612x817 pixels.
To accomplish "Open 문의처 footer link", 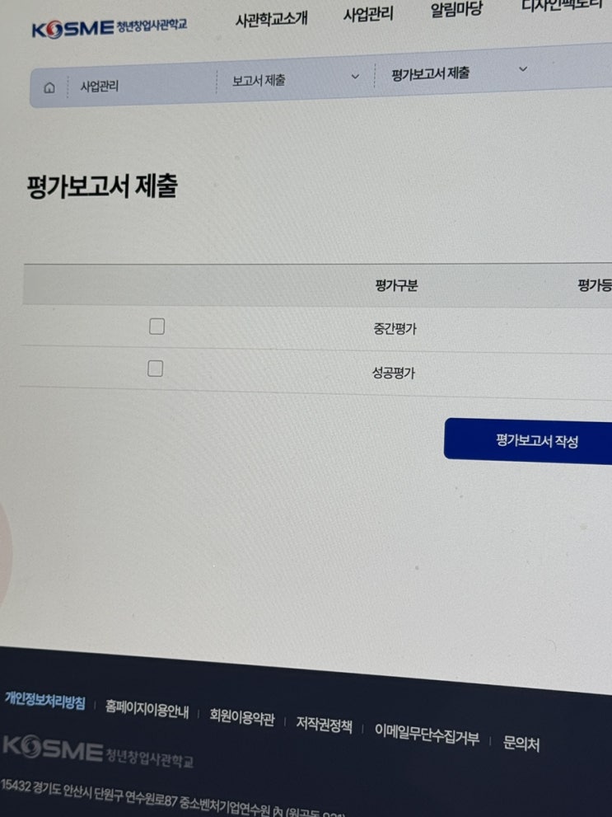I will point(521,744).
